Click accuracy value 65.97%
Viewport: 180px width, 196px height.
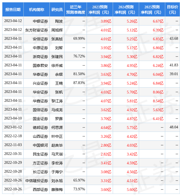(79, 180)
